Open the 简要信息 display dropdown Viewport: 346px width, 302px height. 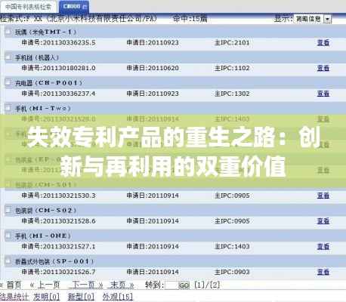click(327, 19)
